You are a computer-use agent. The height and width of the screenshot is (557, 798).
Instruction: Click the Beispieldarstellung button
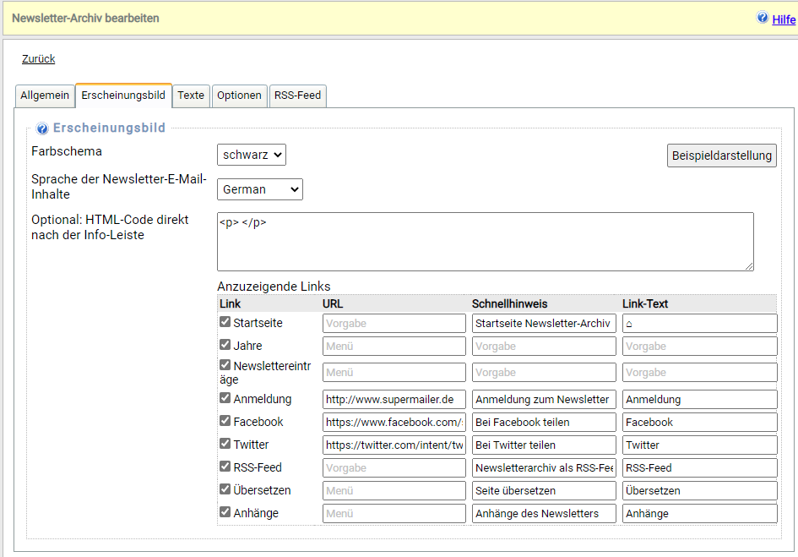point(721,156)
